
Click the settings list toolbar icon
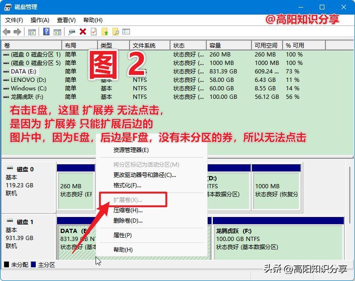point(126,32)
